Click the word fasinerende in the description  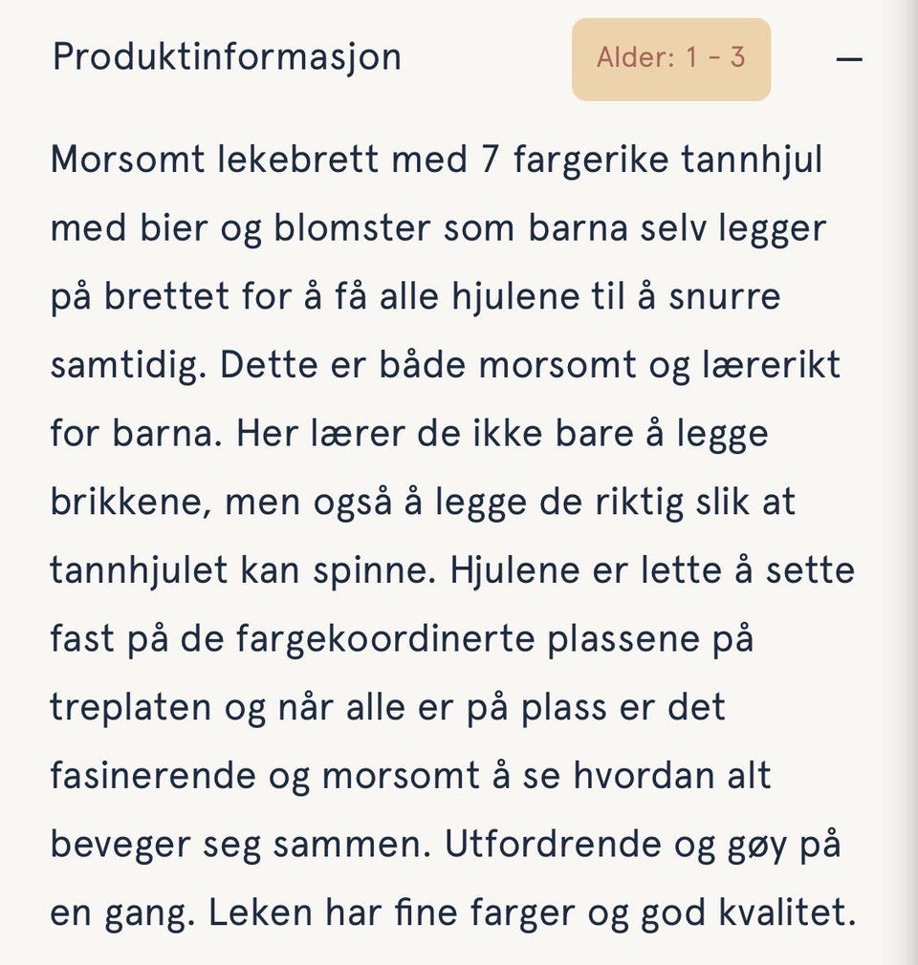(153, 776)
